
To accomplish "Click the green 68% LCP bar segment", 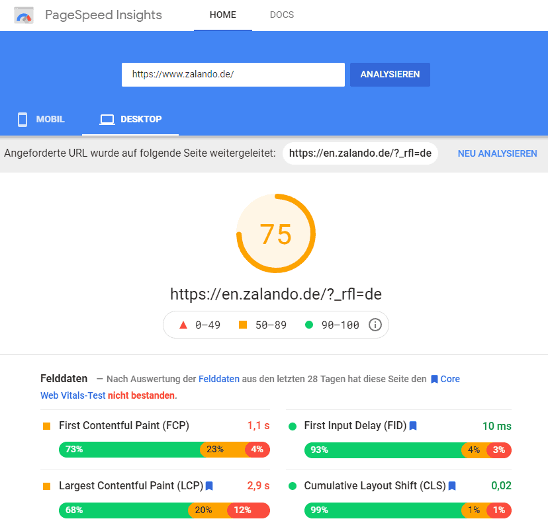I will [x=124, y=510].
